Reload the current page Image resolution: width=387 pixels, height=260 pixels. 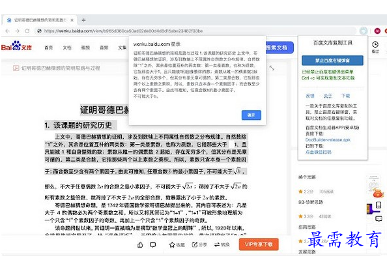27,31
